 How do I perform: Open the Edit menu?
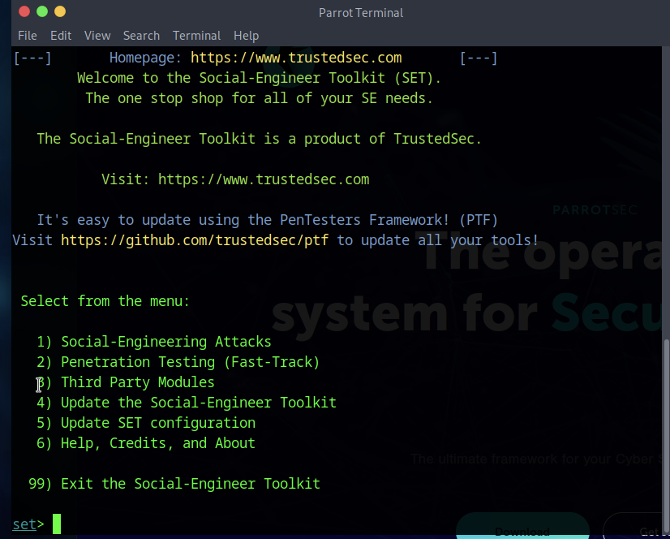60,36
